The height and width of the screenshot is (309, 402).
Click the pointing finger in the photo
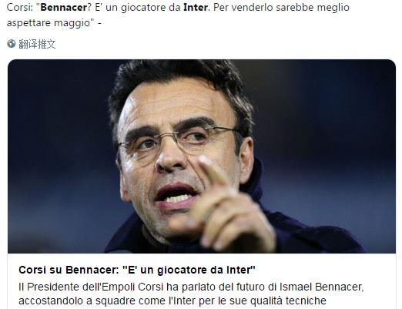(x=213, y=170)
